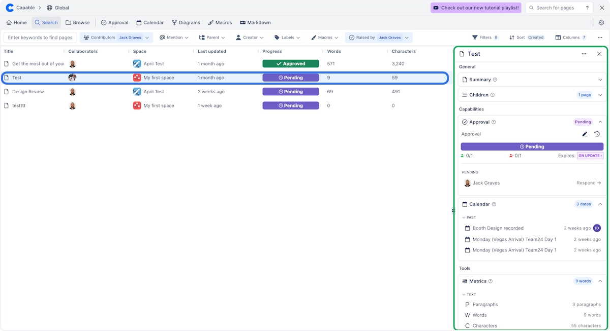Click the approval edit pencil icon
Image resolution: width=610 pixels, height=331 pixels.
click(x=585, y=134)
